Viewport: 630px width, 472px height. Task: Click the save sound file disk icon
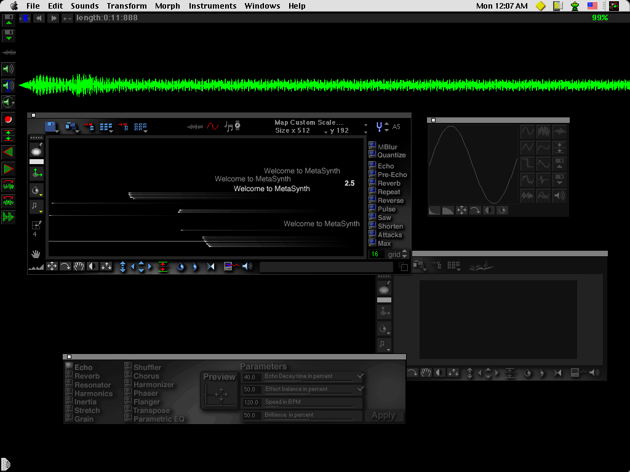pyautogui.click(x=9, y=35)
